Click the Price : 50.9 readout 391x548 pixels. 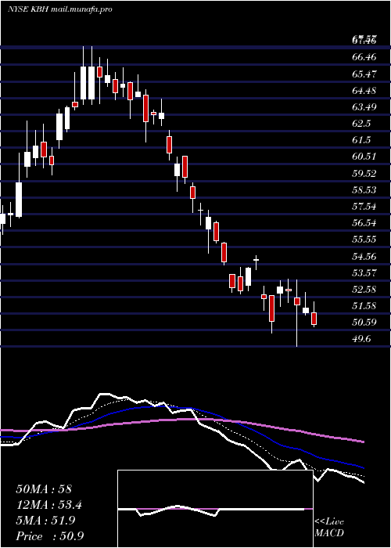(49, 536)
